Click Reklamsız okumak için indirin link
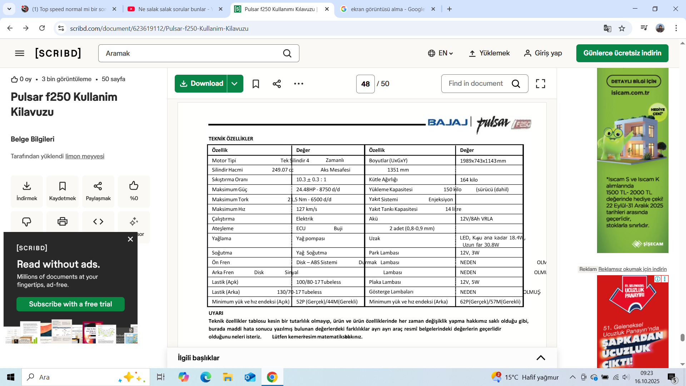The height and width of the screenshot is (386, 686). (632, 269)
